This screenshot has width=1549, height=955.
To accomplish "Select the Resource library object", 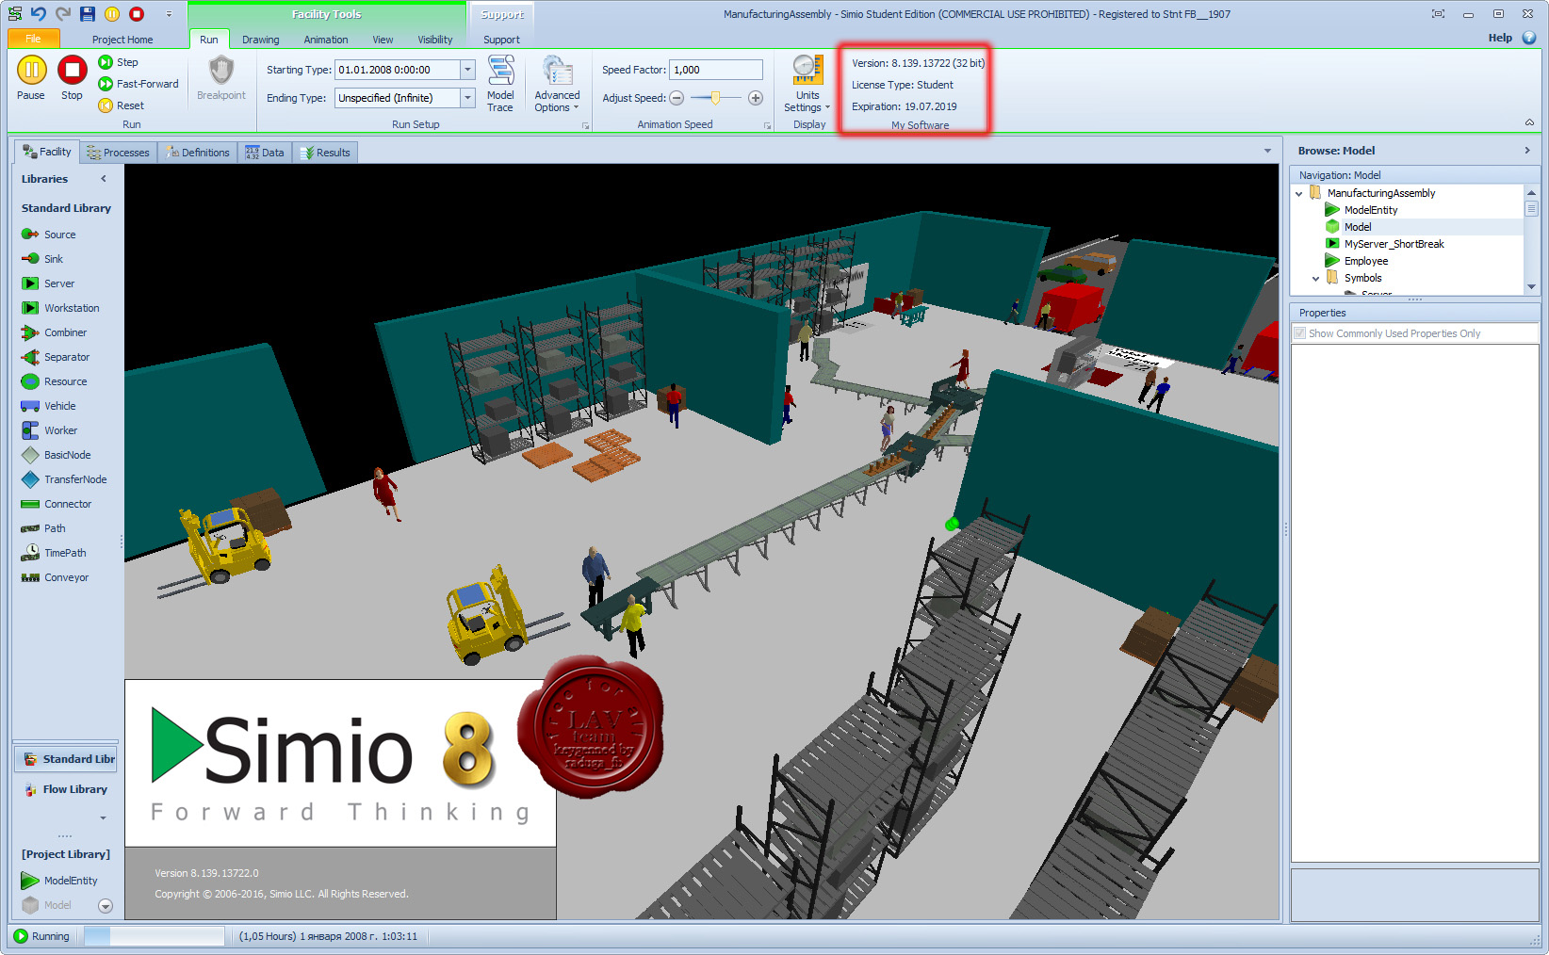I will 54,381.
